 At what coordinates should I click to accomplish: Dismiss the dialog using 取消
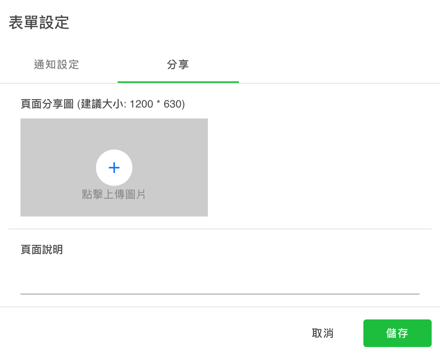coord(323,333)
